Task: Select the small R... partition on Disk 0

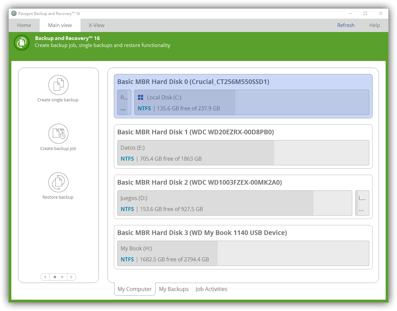Action: pyautogui.click(x=124, y=102)
